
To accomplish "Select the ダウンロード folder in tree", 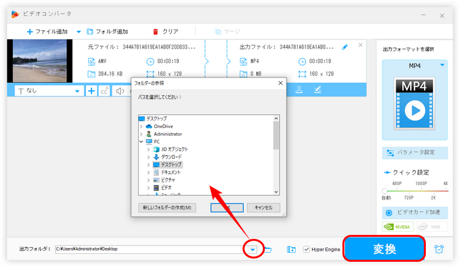I will 172,157.
